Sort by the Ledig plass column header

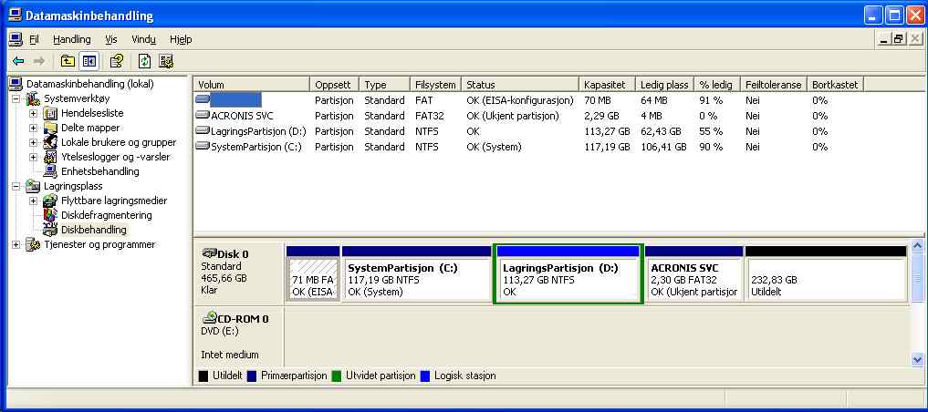[x=665, y=85]
